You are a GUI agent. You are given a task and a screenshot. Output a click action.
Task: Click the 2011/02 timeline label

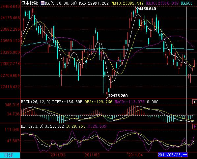click(58, 155)
